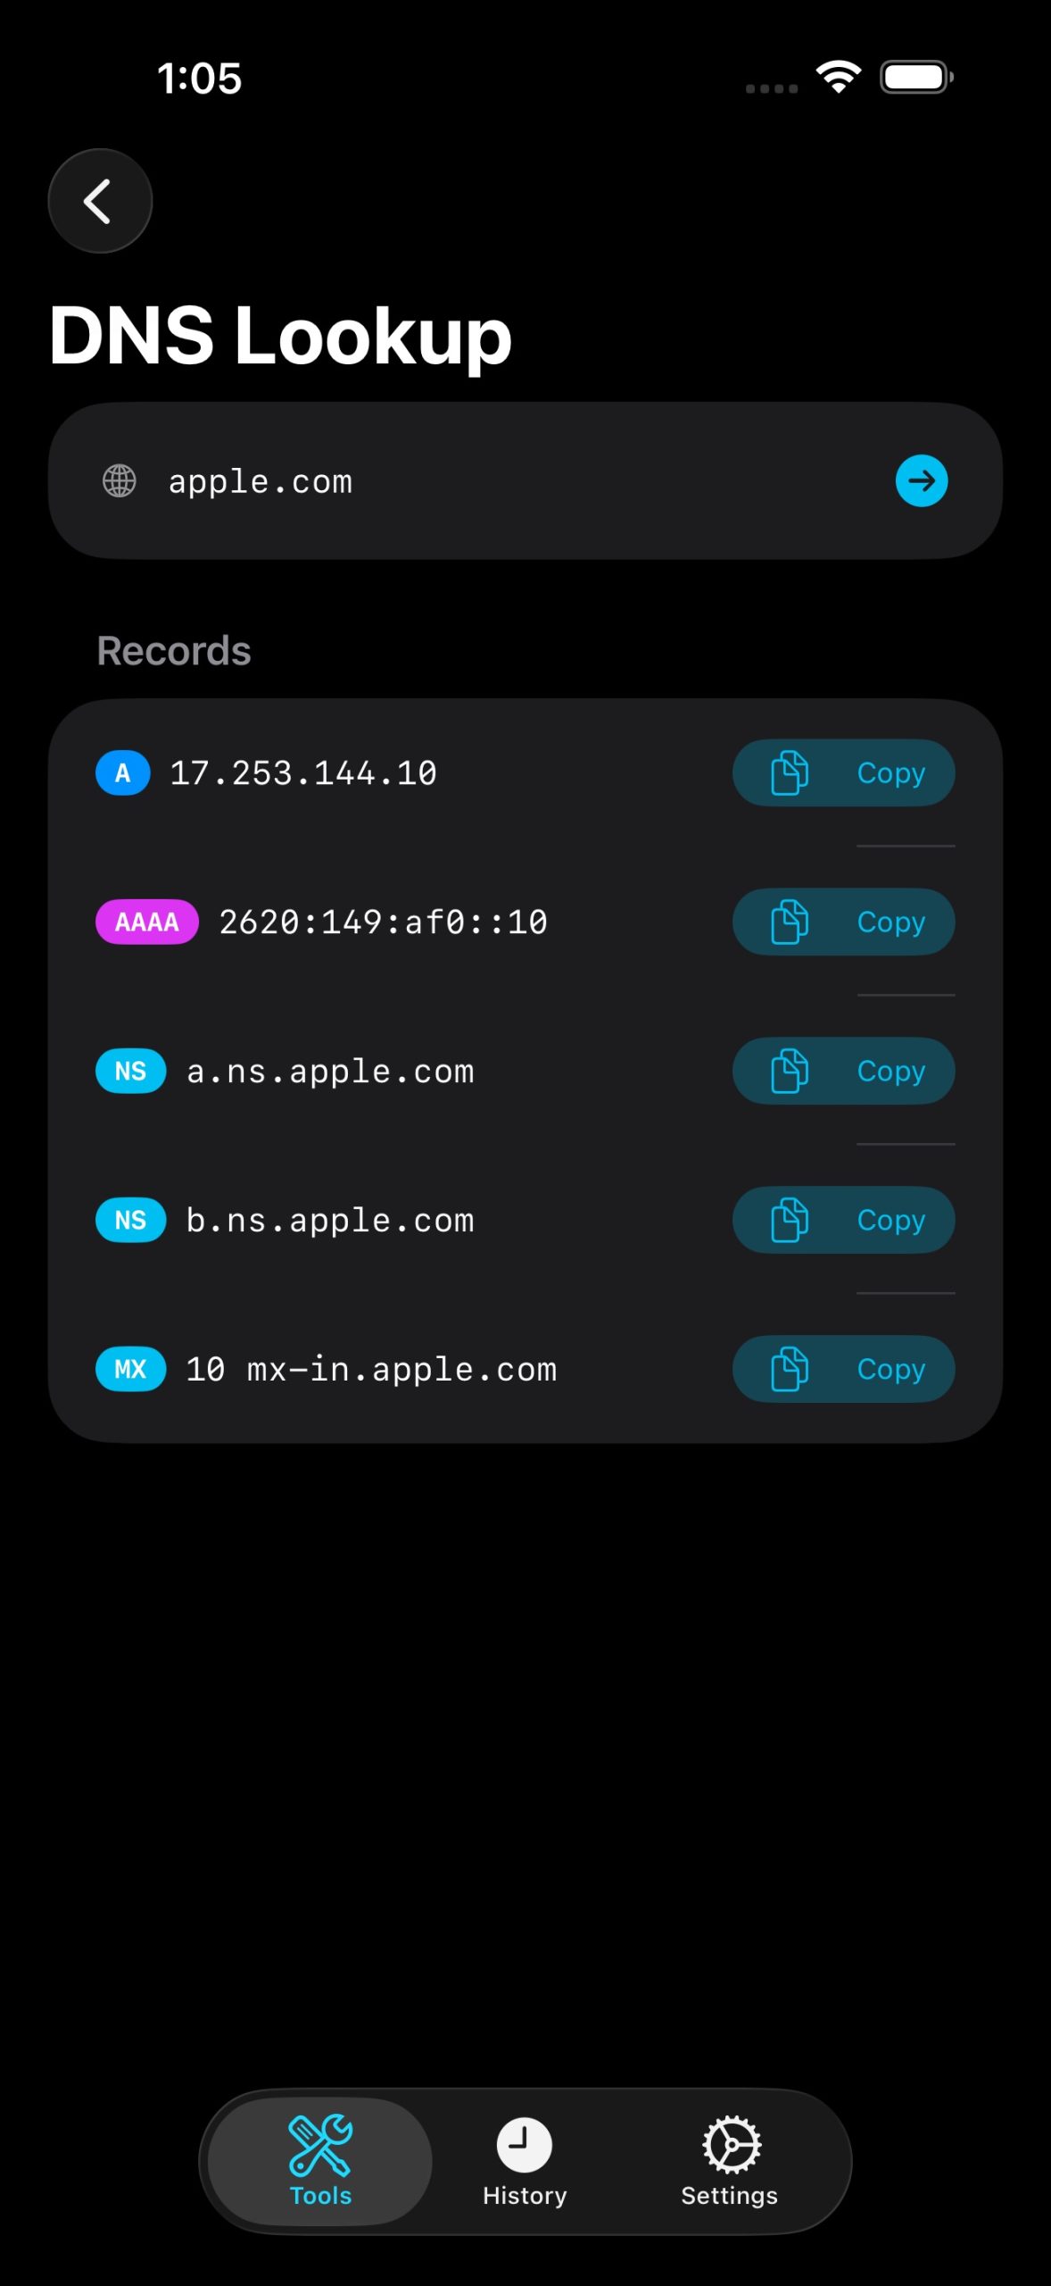Viewport: 1051px width, 2286px height.
Task: Open the Settings tab
Action: pos(729,2161)
